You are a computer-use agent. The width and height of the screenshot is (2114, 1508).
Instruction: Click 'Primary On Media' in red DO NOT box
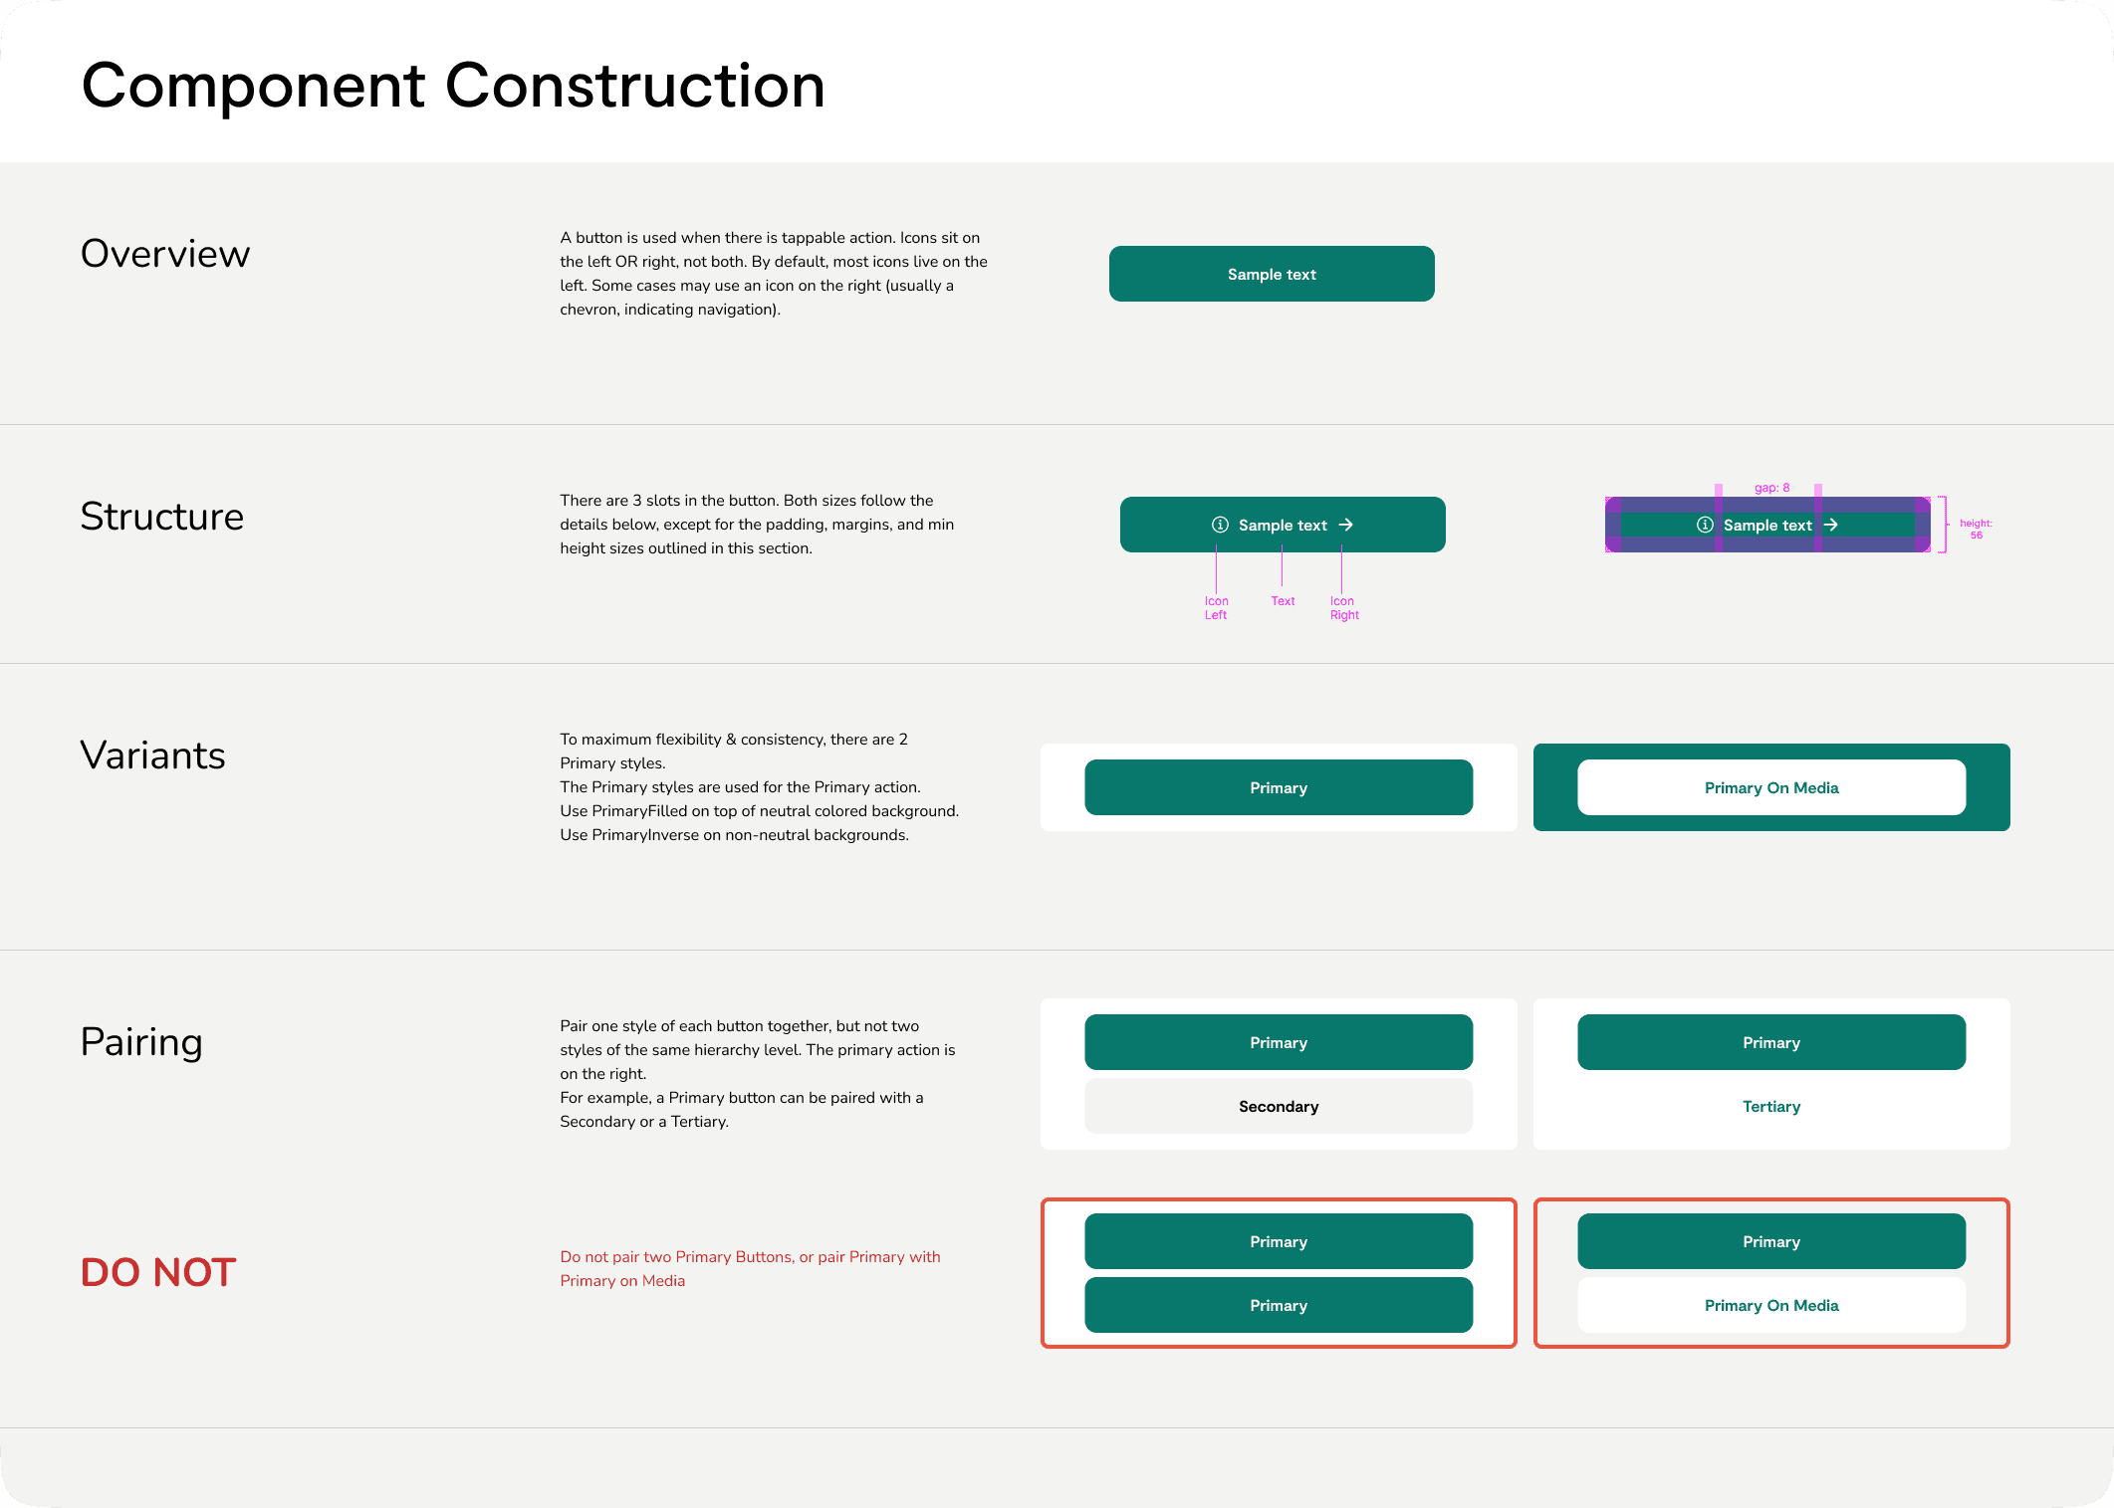tap(1770, 1305)
